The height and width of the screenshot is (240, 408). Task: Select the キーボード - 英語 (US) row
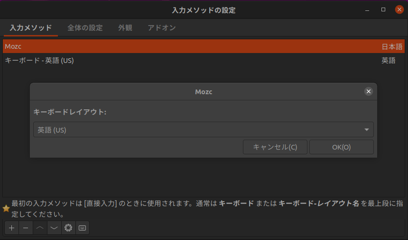pyautogui.click(x=204, y=60)
